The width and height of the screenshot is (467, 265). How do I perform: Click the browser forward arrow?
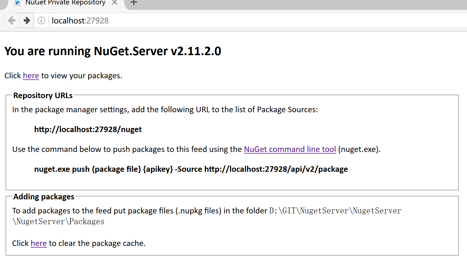click(27, 20)
